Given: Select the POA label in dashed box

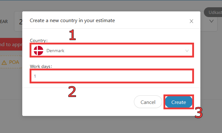Looking at the screenshot, I should tap(14, 62).
